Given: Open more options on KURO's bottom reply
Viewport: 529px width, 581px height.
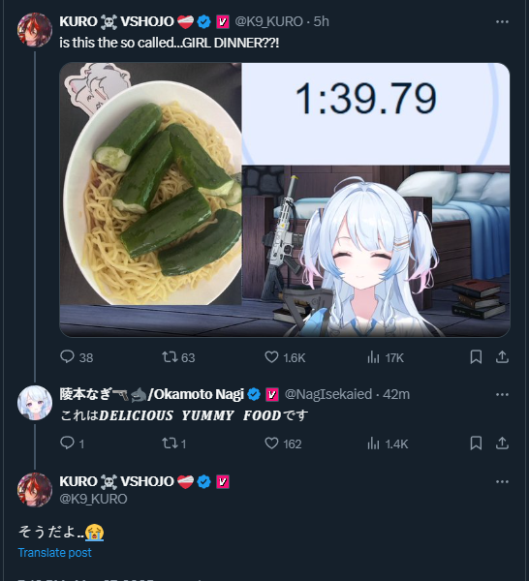Looking at the screenshot, I should pos(502,481).
